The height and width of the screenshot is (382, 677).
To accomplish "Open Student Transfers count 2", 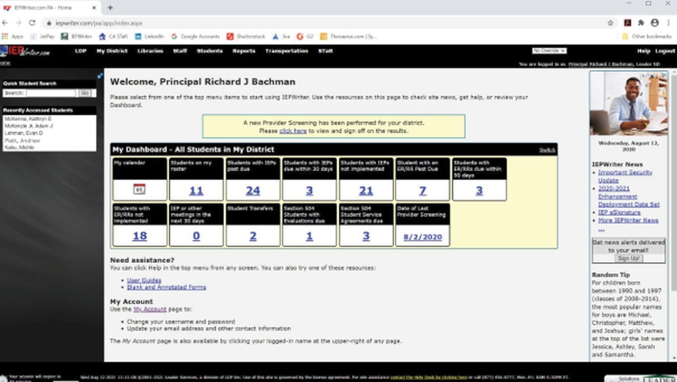I will pos(253,236).
